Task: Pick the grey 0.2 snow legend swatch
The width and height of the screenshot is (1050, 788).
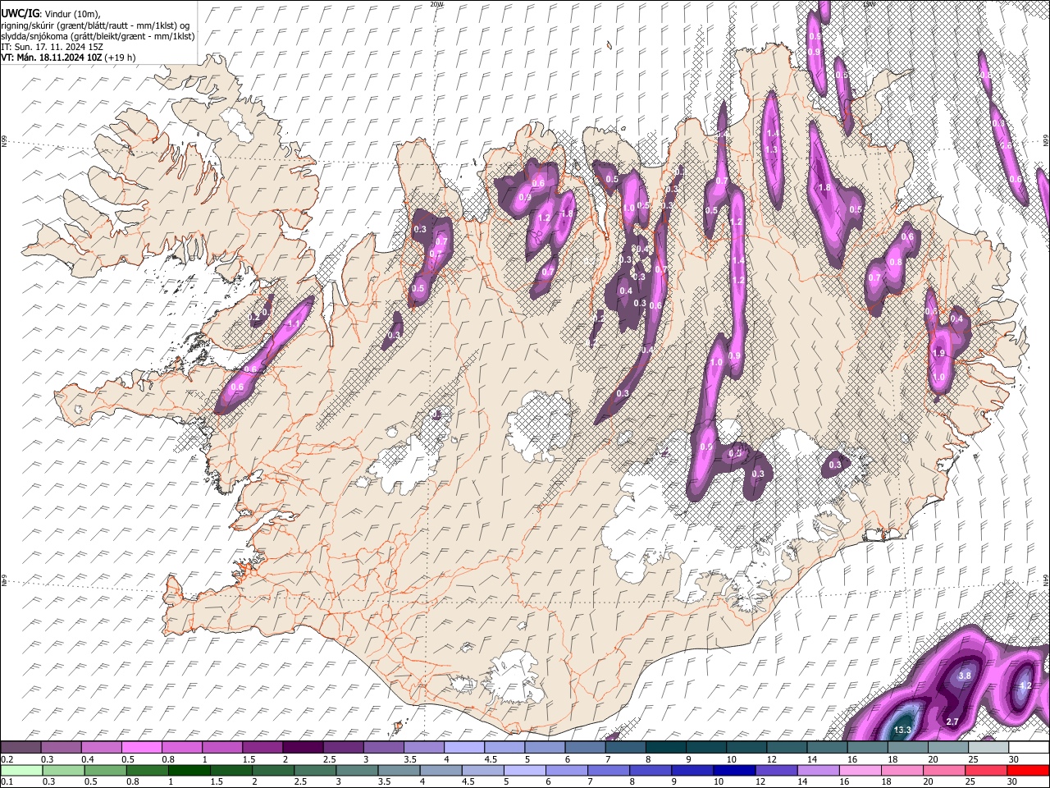Action: pos(21,747)
